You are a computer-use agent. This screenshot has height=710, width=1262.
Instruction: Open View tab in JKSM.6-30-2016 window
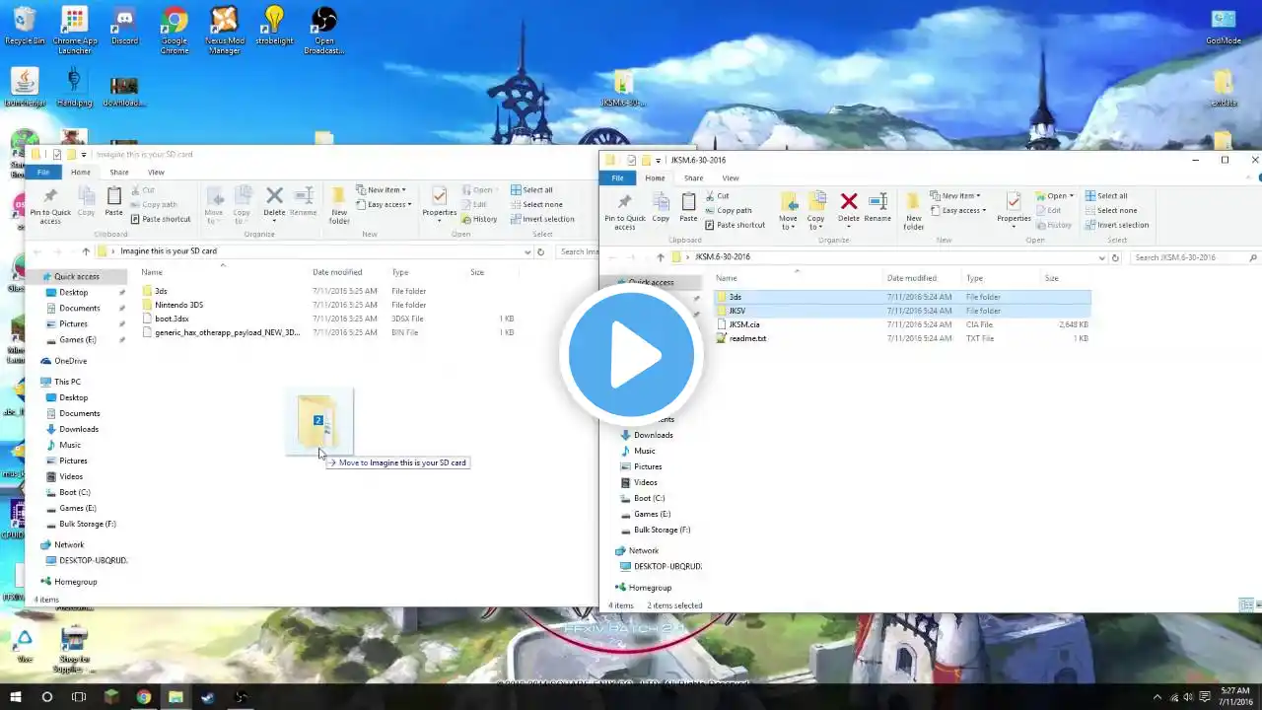(x=731, y=177)
